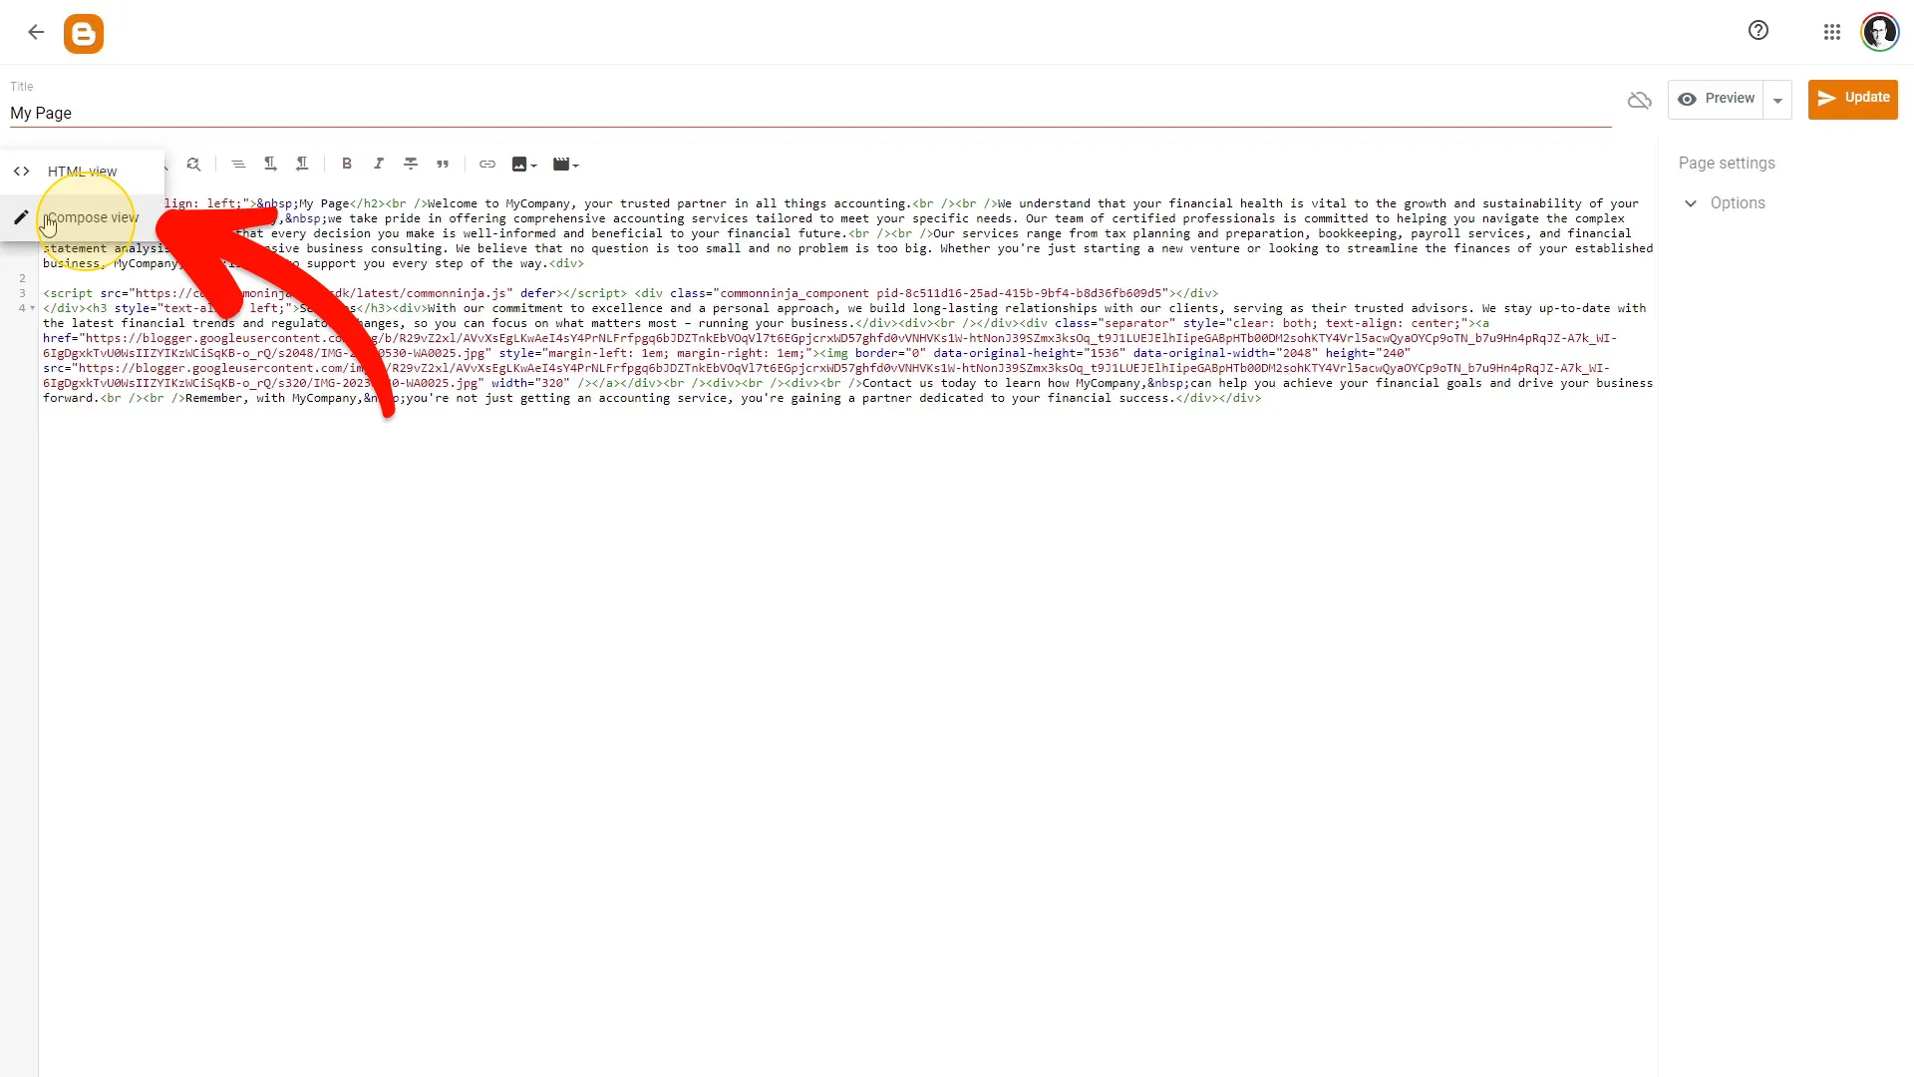This screenshot has height=1077, width=1914.
Task: Click the Preview button
Action: coord(1716,99)
